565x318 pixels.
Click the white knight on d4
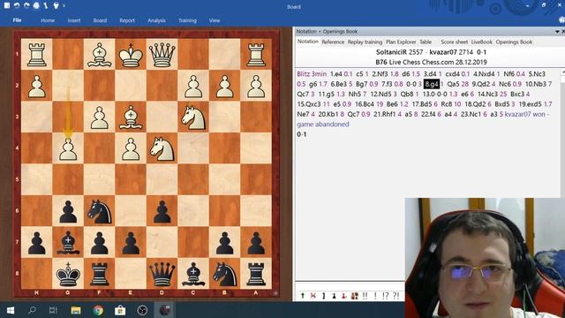pyautogui.click(x=162, y=148)
